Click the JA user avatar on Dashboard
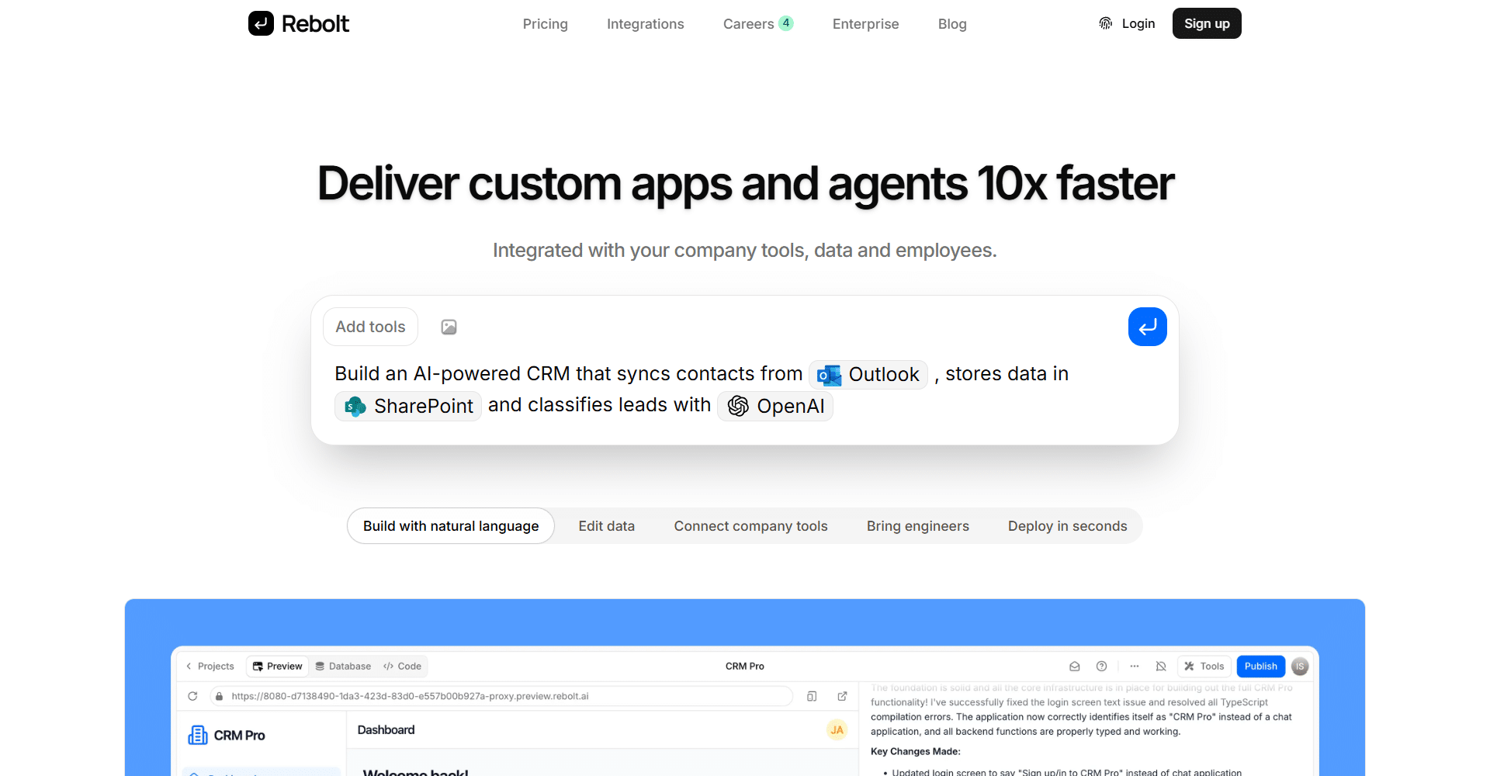The image size is (1490, 776). (837, 729)
